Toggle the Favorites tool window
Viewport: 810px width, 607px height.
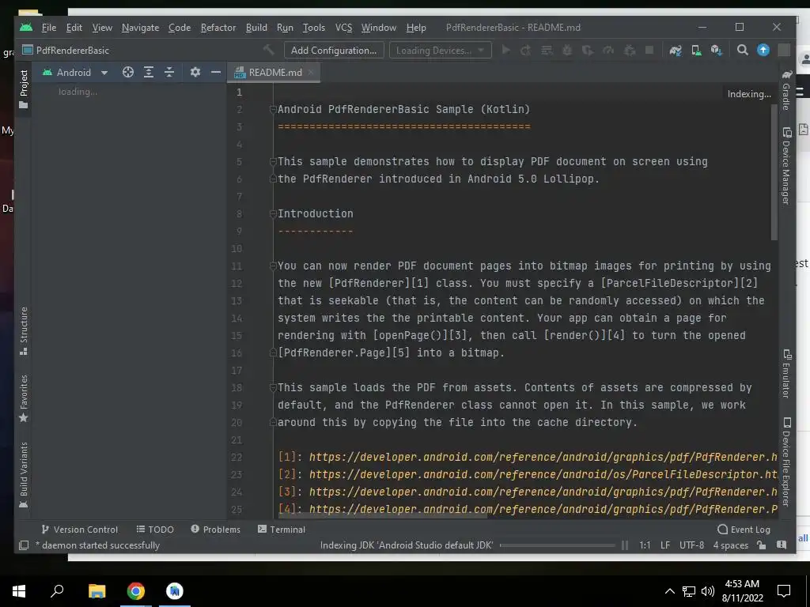23,398
